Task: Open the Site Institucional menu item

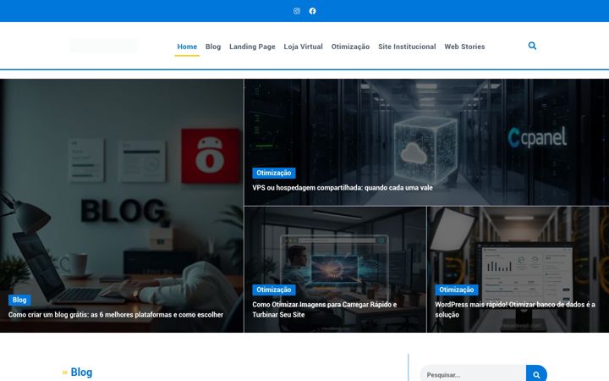Action: pyautogui.click(x=407, y=47)
